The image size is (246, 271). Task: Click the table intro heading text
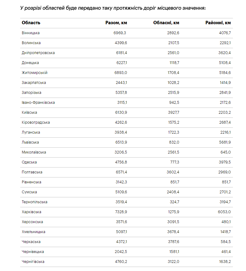click(112, 7)
